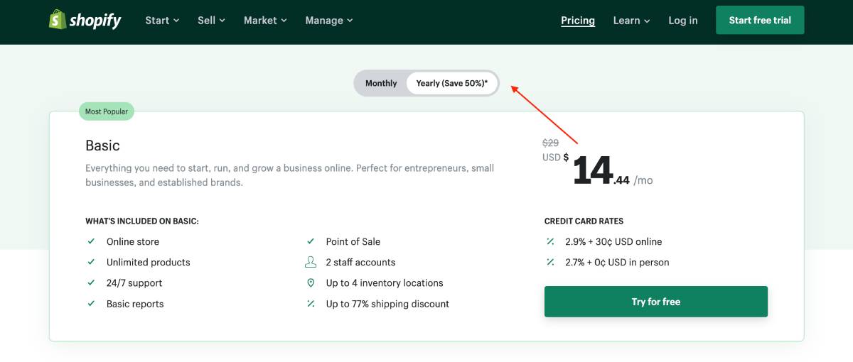Click the online credit card rate percent icon
This screenshot has height=362, width=853.
[550, 241]
